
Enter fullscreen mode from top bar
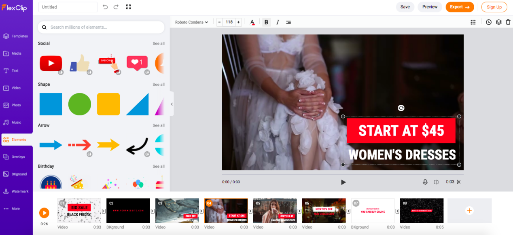point(128,7)
